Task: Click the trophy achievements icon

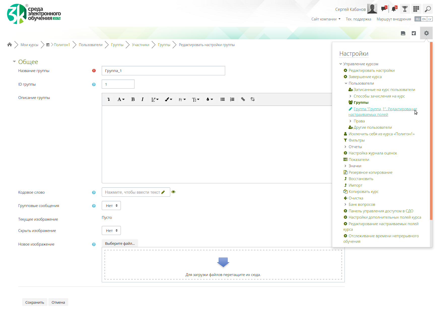Action: (405, 9)
